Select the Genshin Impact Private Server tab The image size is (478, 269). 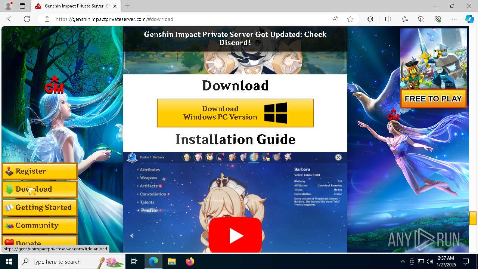(76, 6)
